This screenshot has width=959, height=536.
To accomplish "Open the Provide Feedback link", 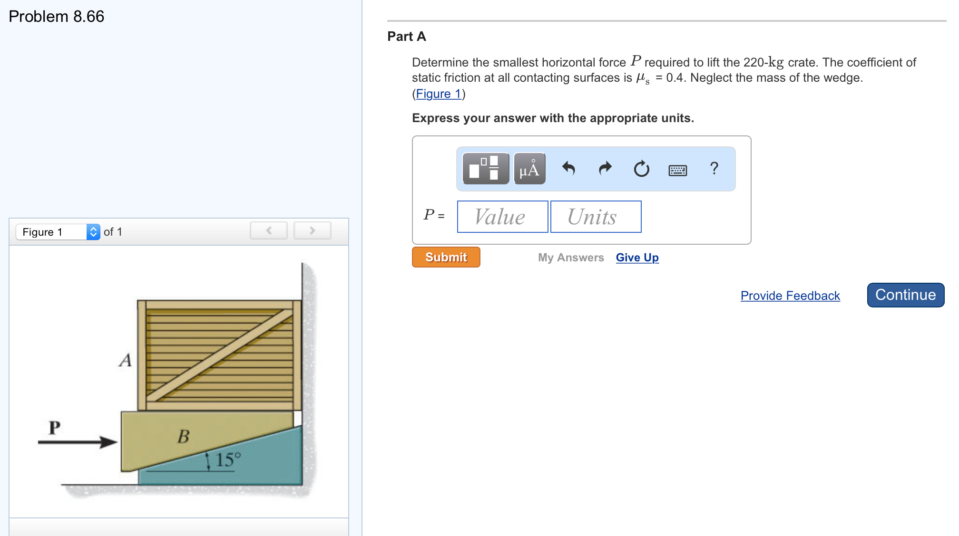I will [x=790, y=295].
